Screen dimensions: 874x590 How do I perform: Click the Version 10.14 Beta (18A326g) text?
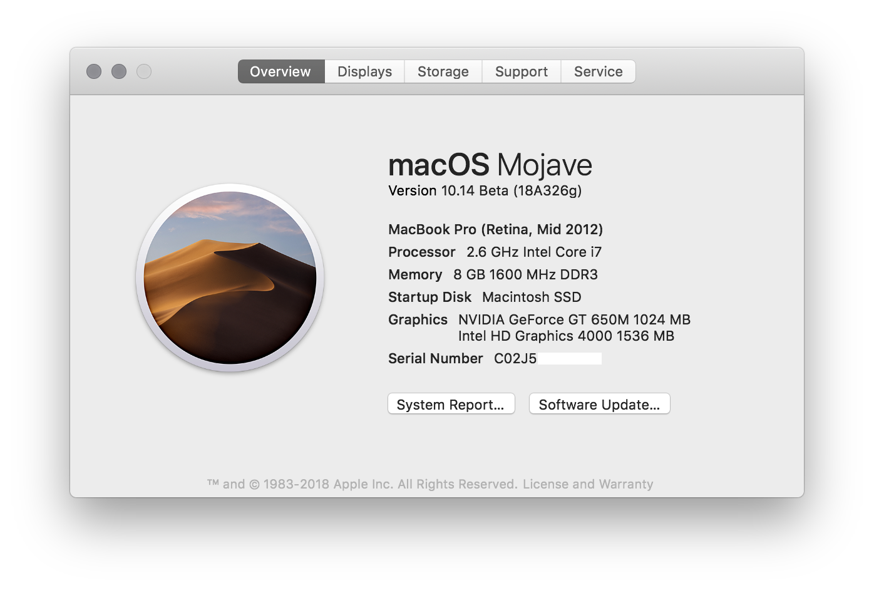coord(485,190)
